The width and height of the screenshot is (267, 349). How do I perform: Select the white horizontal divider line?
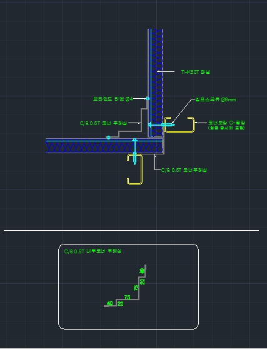pyautogui.click(x=131, y=230)
